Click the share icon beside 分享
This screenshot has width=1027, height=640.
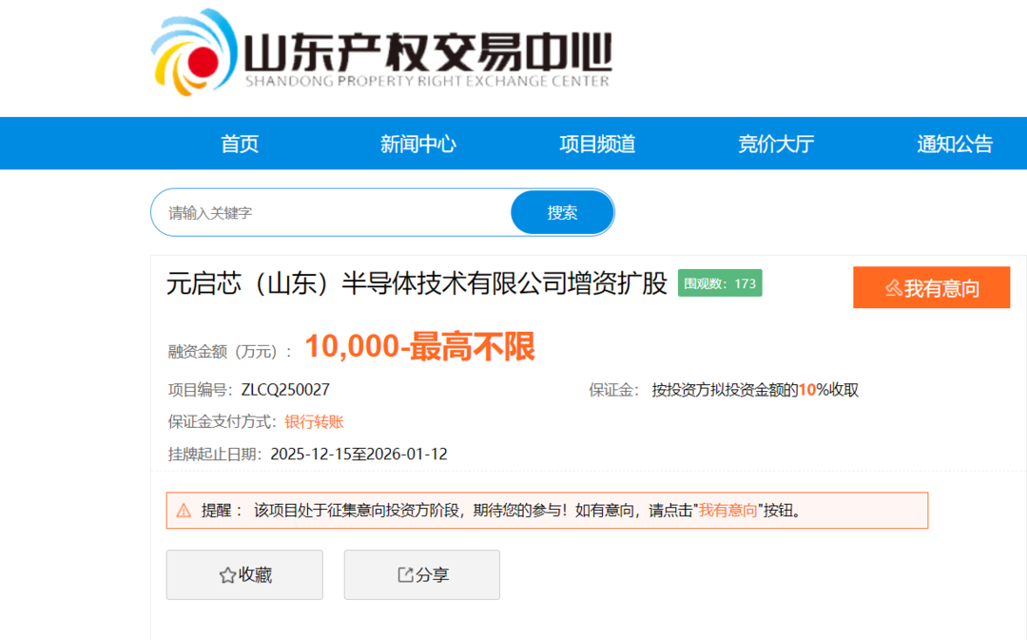(x=405, y=575)
